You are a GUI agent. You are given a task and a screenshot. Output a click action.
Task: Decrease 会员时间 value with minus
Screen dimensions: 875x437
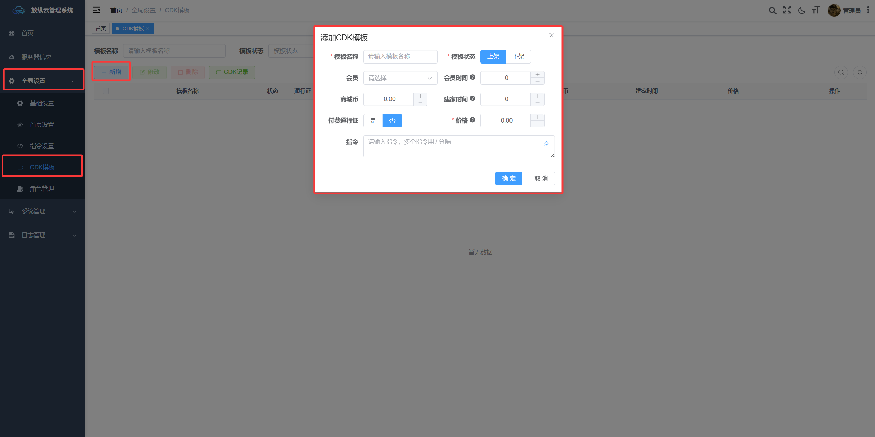coord(538,81)
